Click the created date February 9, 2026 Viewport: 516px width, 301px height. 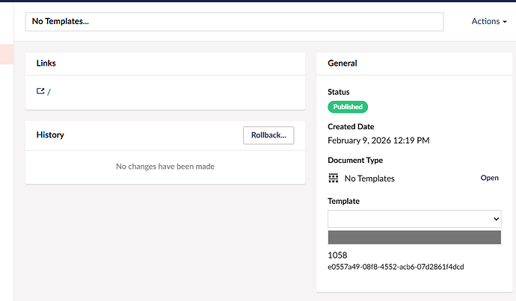tap(378, 140)
